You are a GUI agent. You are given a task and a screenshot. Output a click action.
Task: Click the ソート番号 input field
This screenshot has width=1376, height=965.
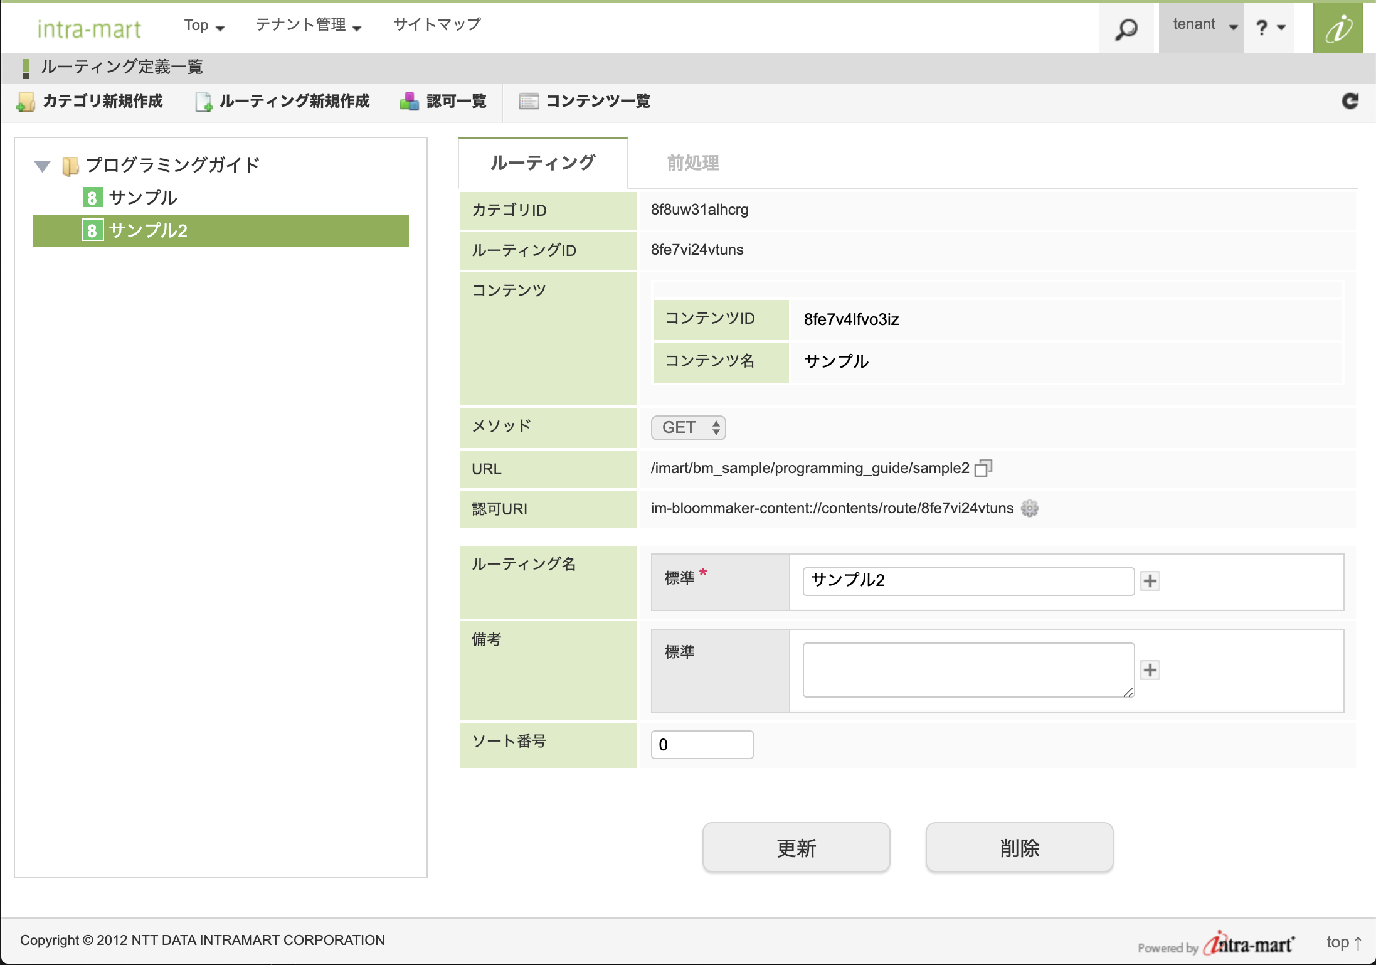point(702,745)
